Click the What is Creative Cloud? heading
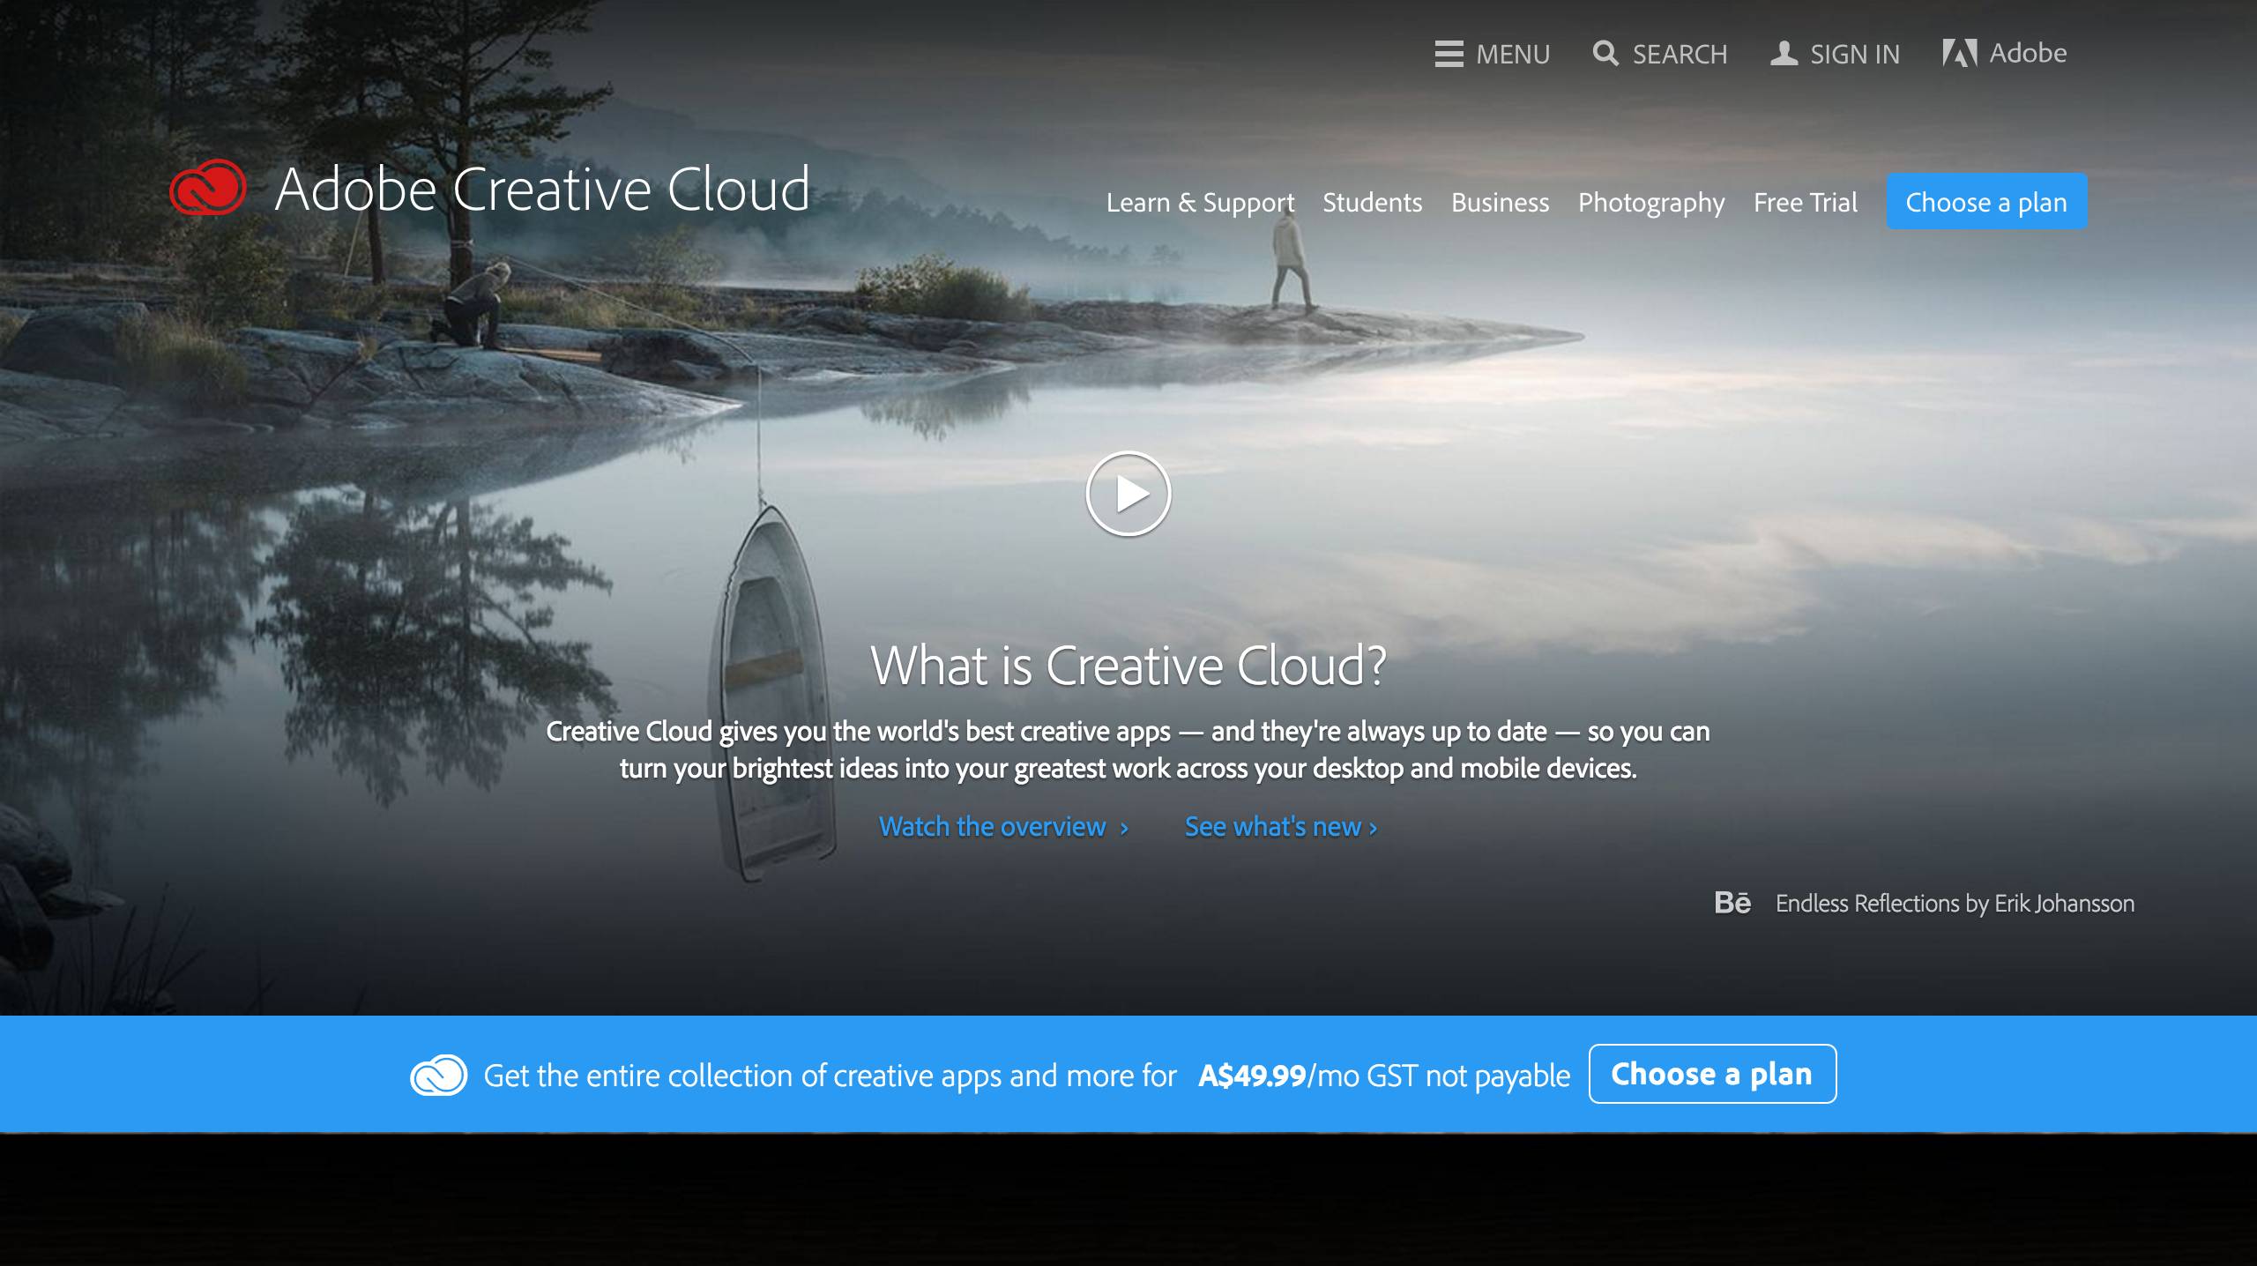Screen dimensions: 2257x1266 coord(1128,665)
